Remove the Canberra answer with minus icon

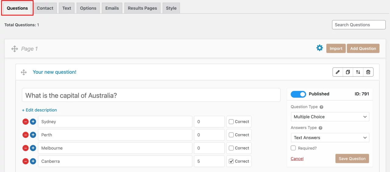[26, 161]
